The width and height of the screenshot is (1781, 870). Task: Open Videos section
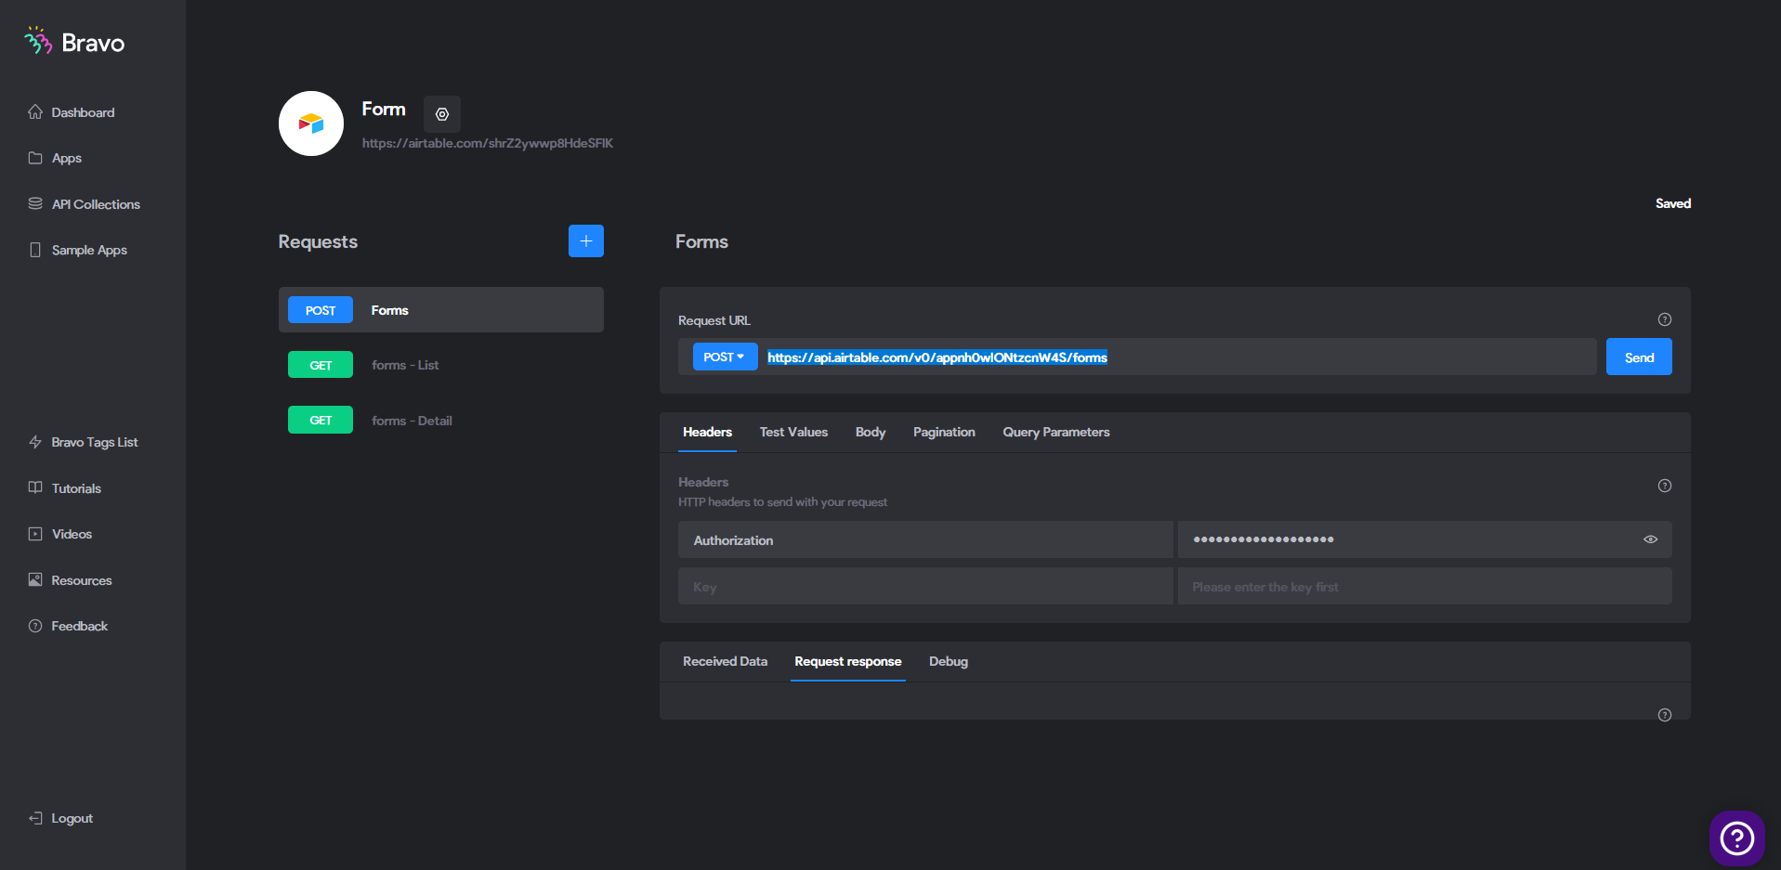coord(60,534)
